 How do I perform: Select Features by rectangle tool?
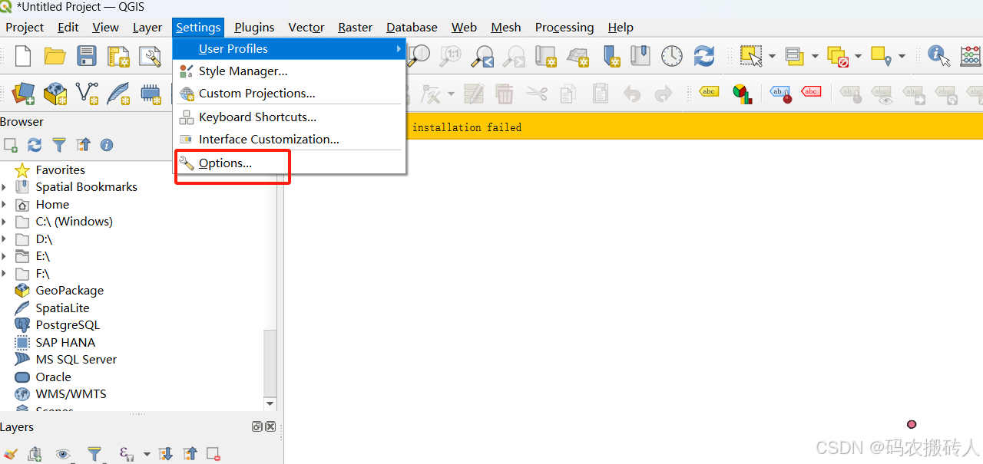[x=751, y=56]
